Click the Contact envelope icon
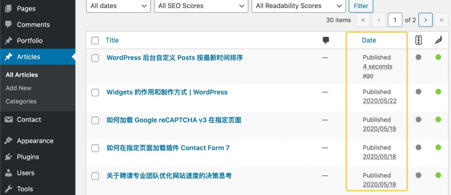 [8, 119]
